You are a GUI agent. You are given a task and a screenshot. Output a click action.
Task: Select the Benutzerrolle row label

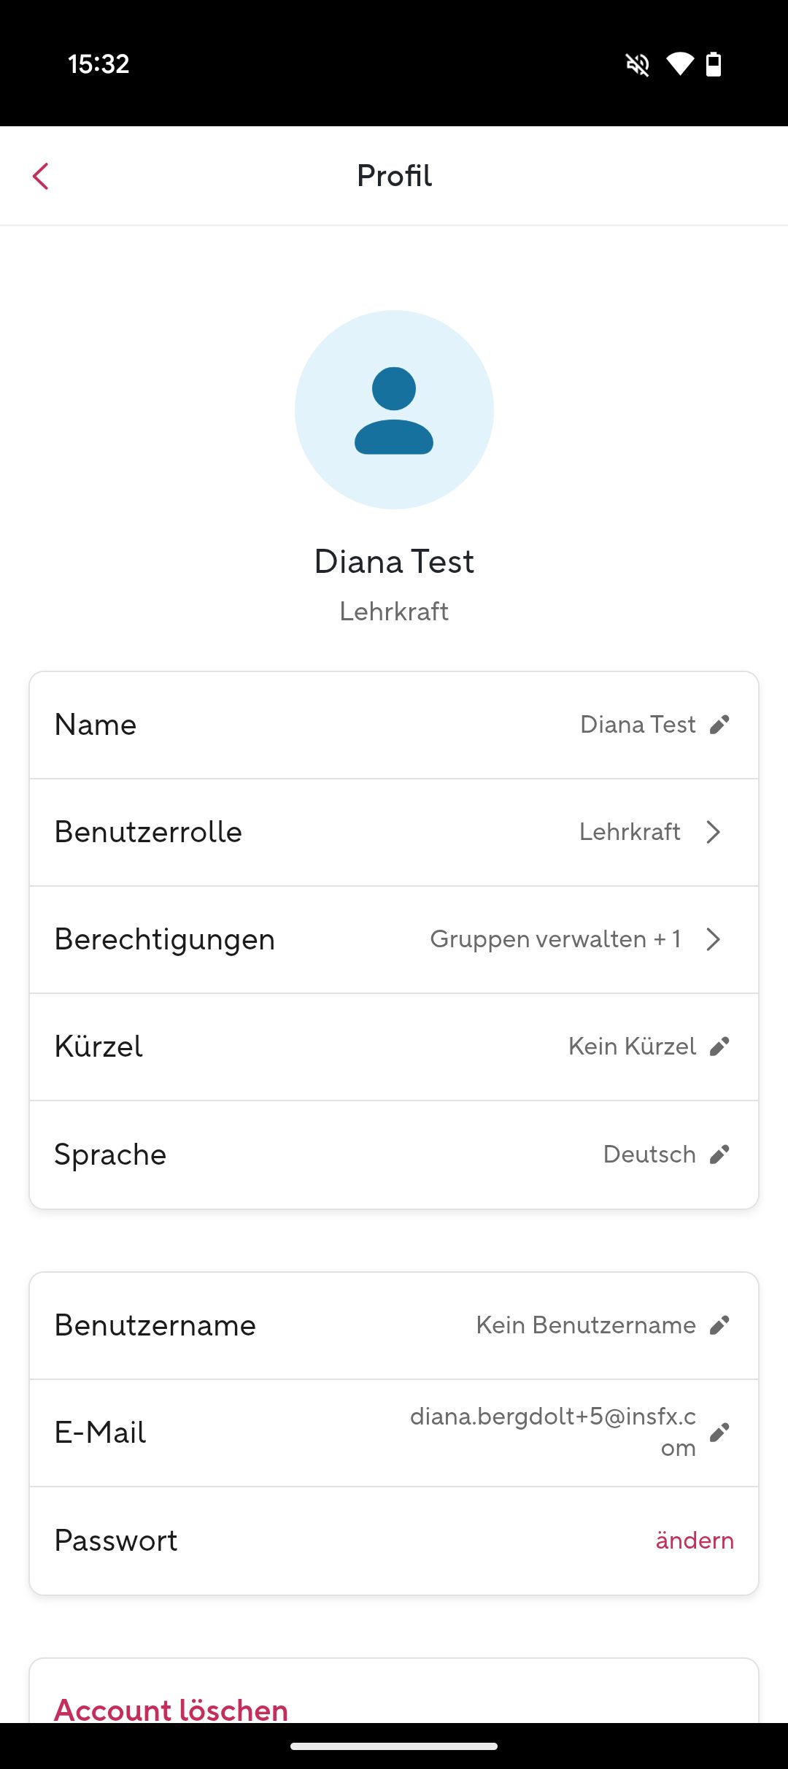click(x=148, y=832)
